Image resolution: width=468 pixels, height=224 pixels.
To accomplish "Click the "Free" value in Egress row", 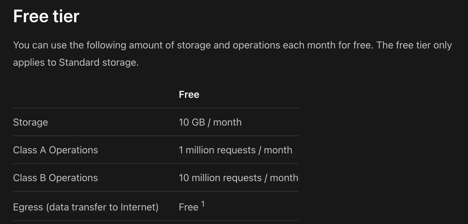I will pyautogui.click(x=188, y=207).
